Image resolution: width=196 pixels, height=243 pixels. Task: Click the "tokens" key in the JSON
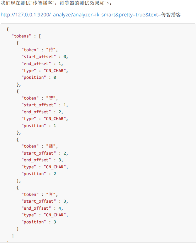22,36
